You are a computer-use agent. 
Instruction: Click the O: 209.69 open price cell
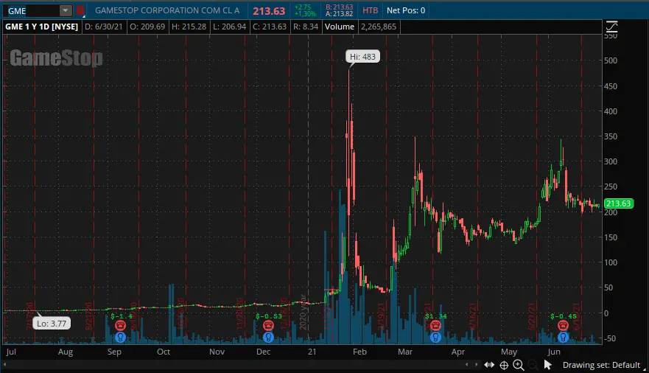coord(147,27)
